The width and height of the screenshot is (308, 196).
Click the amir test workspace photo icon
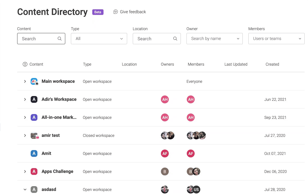34,135
